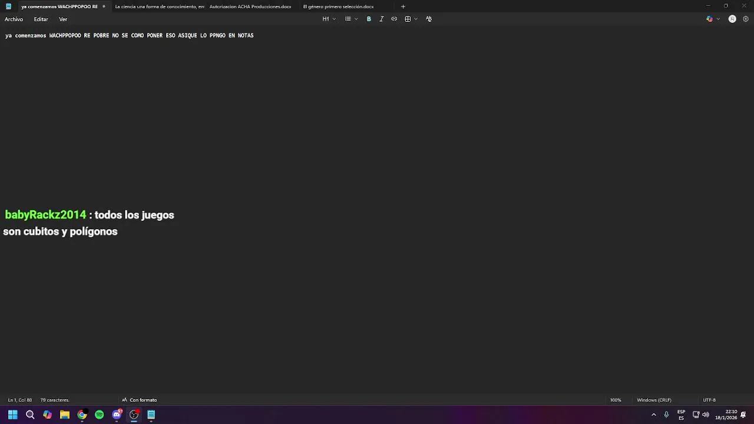Click the UTF-8 encoding indicator
754x424 pixels.
click(709, 400)
